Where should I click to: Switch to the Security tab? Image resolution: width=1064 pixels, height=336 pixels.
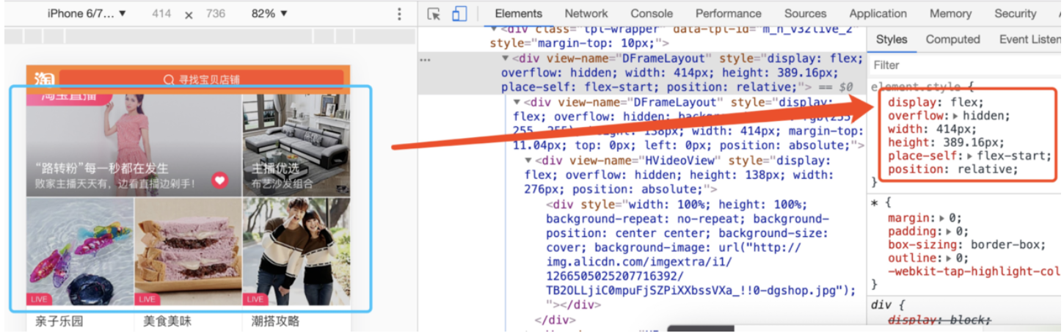pos(1015,13)
